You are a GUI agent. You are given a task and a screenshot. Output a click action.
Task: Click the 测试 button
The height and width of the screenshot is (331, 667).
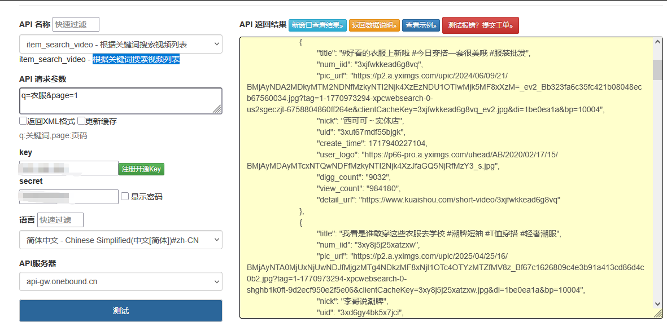pos(121,311)
